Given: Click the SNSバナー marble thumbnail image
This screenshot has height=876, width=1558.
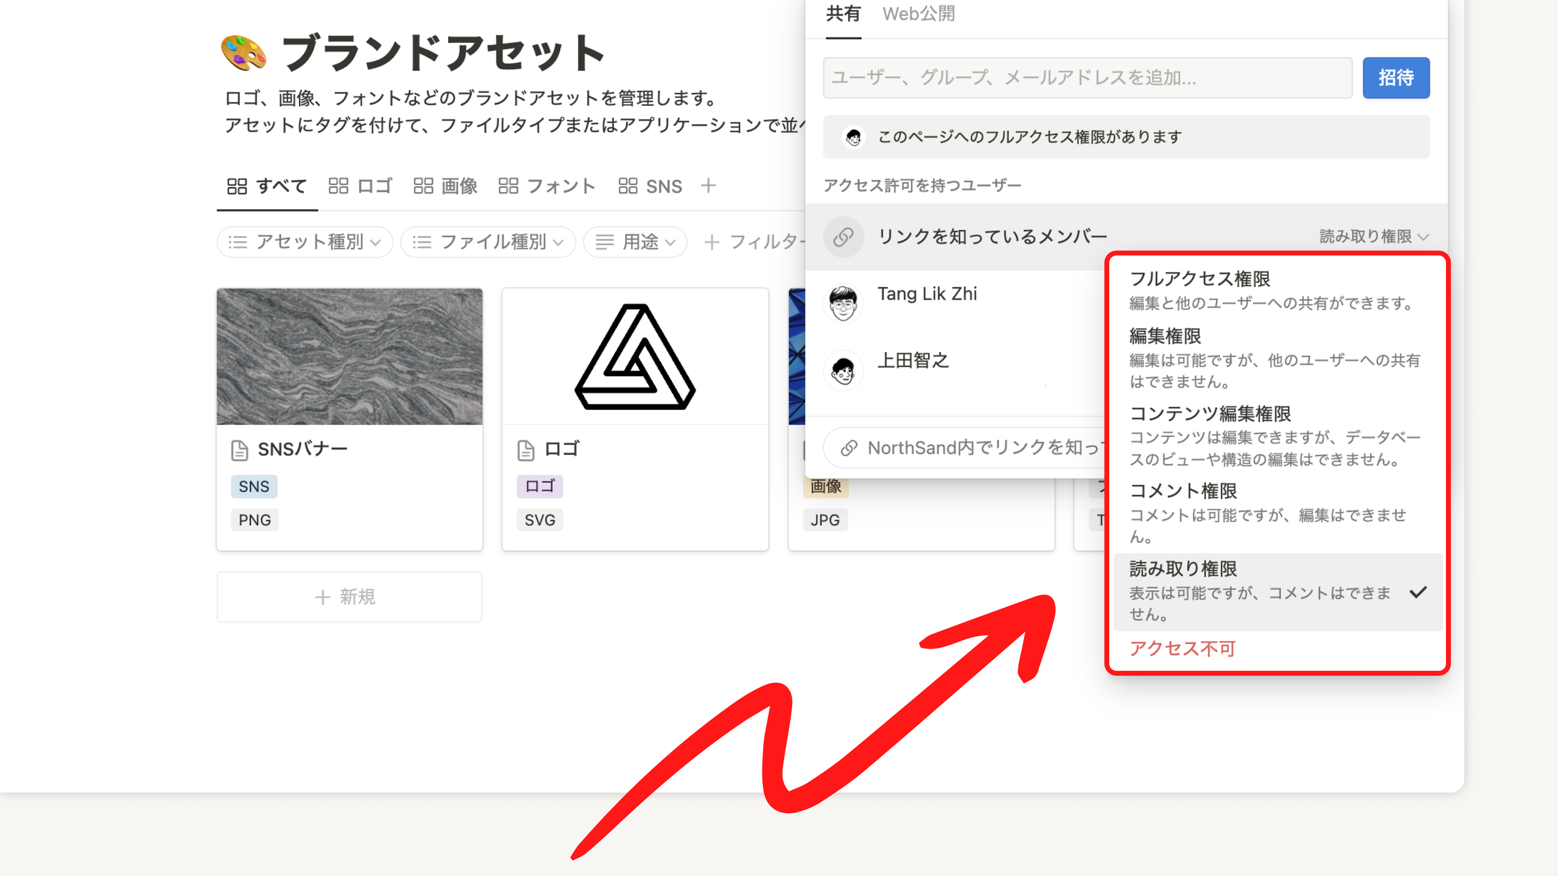Looking at the screenshot, I should [x=349, y=356].
